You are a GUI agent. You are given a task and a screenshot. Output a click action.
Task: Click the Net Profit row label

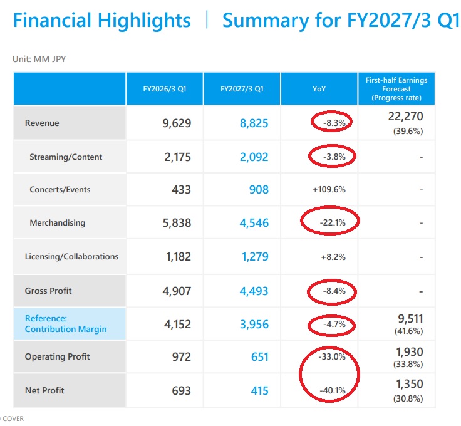point(44,390)
